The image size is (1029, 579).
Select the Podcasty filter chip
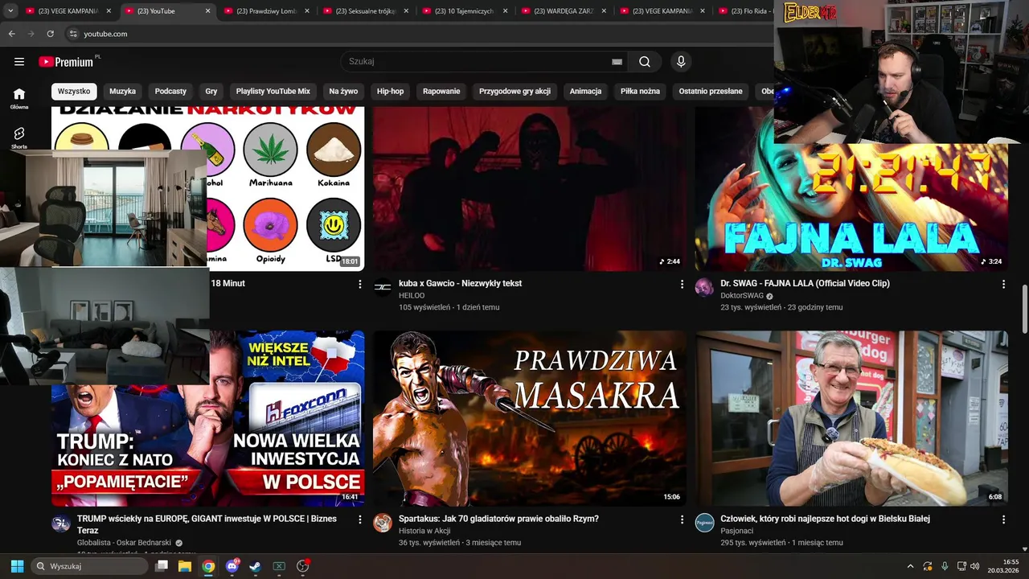tap(170, 92)
